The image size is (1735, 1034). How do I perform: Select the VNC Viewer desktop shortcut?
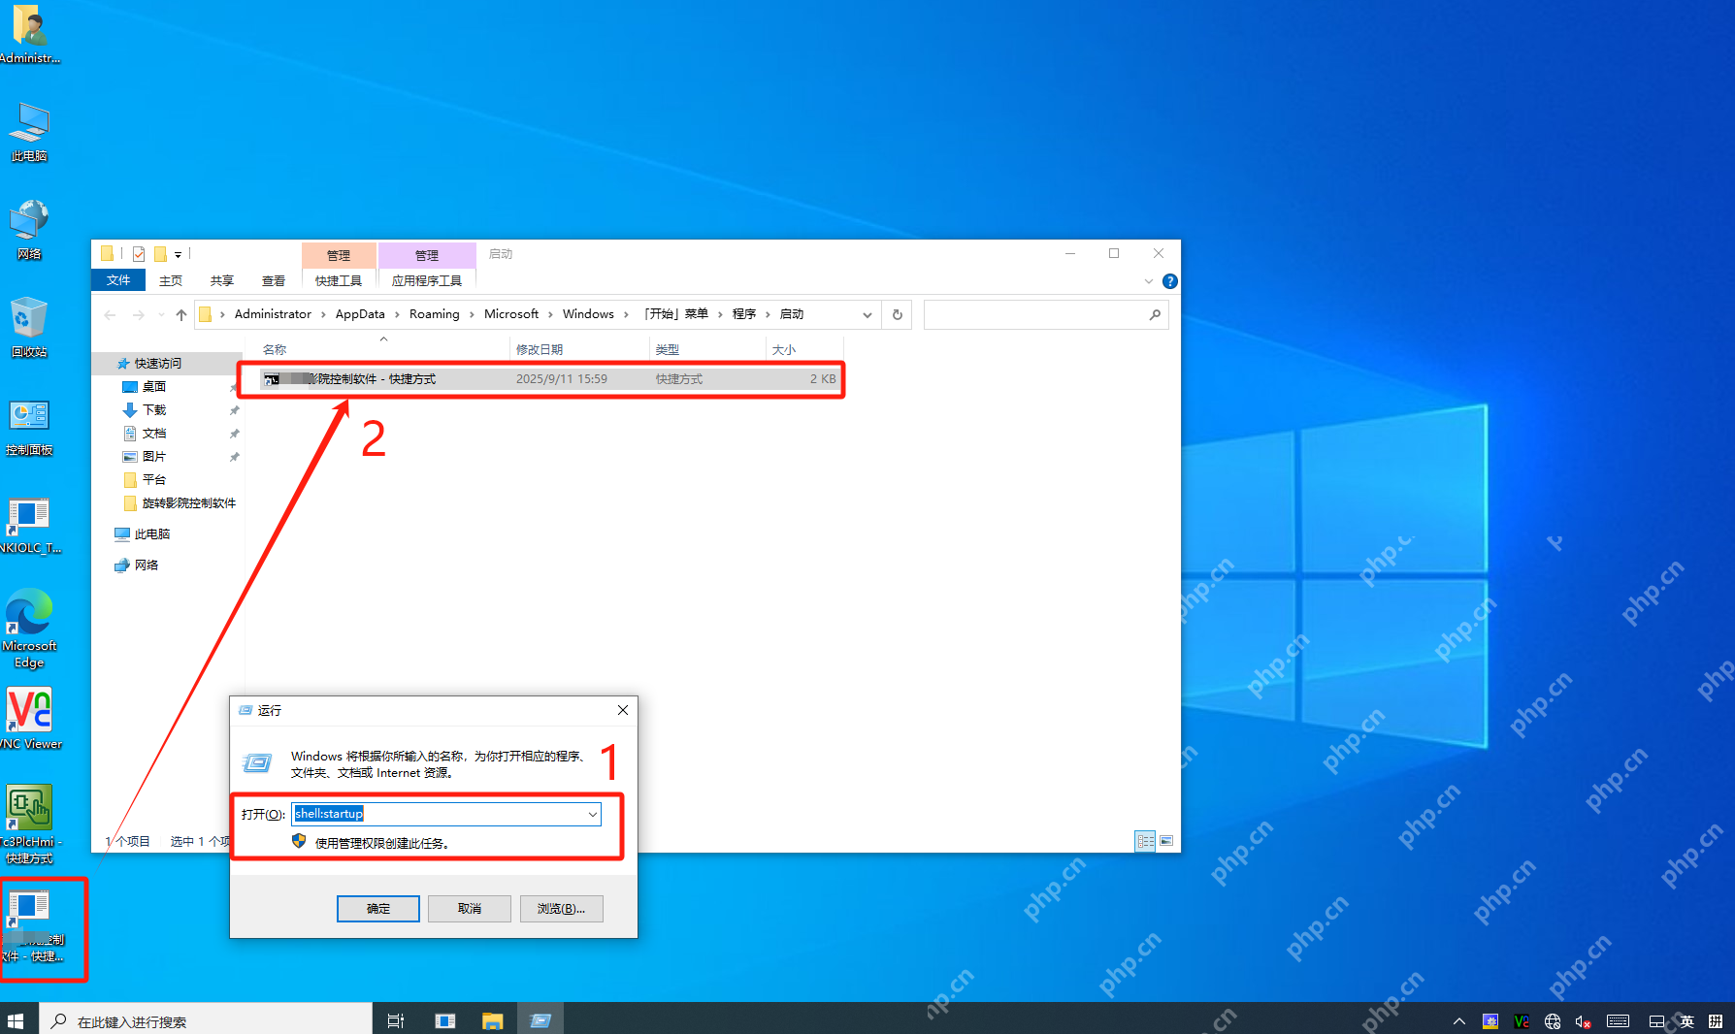pyautogui.click(x=29, y=719)
